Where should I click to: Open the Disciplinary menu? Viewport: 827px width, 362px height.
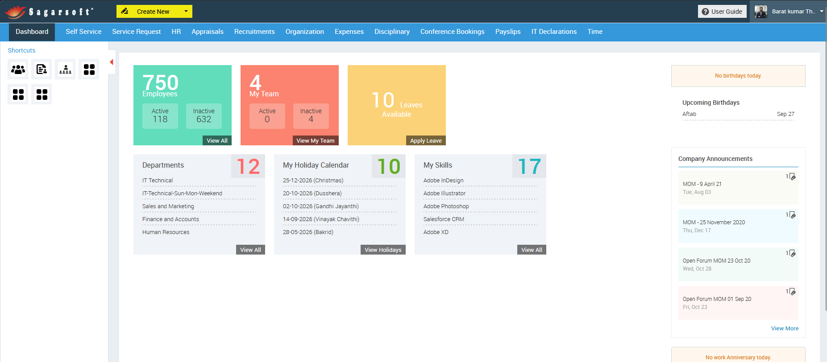pyautogui.click(x=392, y=32)
